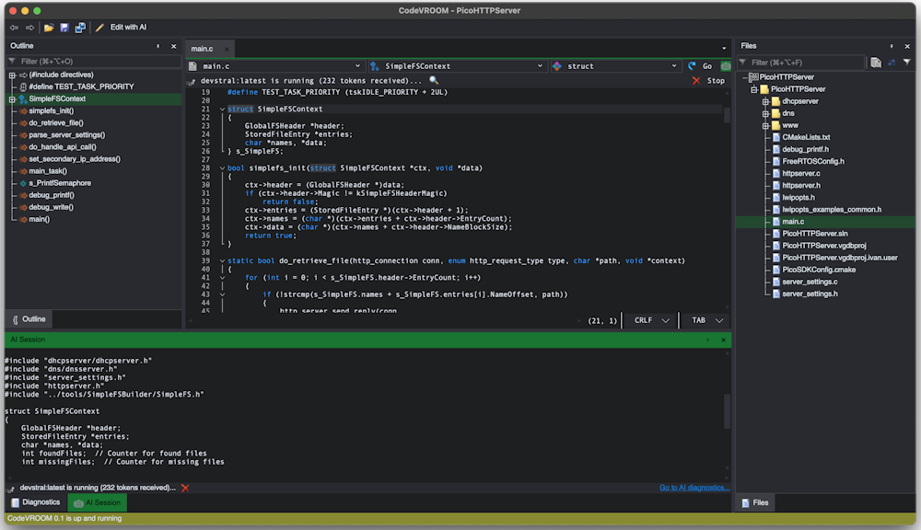This screenshot has height=530, width=921.
Task: Open a file with the folder icon
Action: (x=49, y=28)
